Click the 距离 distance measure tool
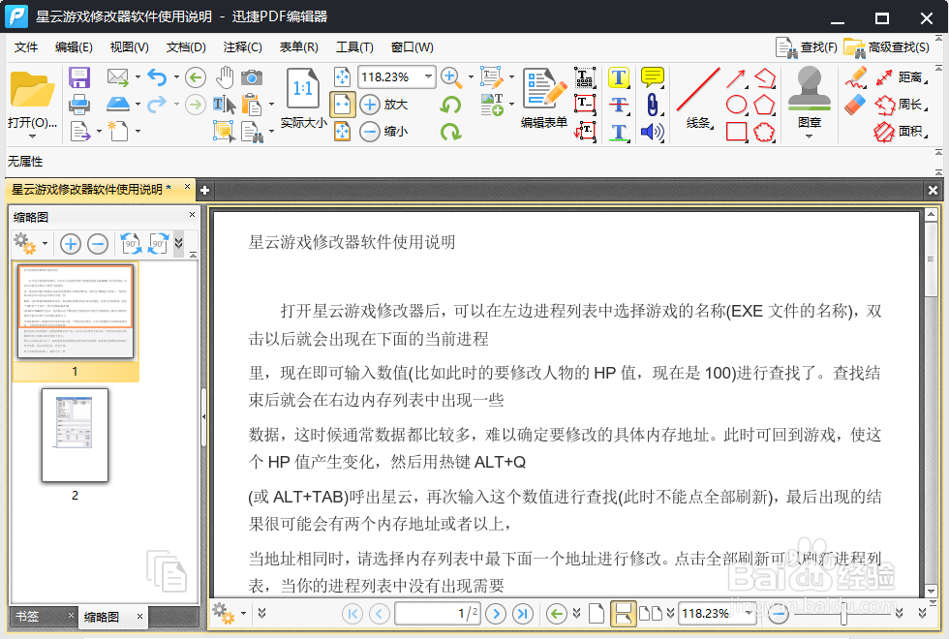The height and width of the screenshot is (639, 949). point(901,77)
